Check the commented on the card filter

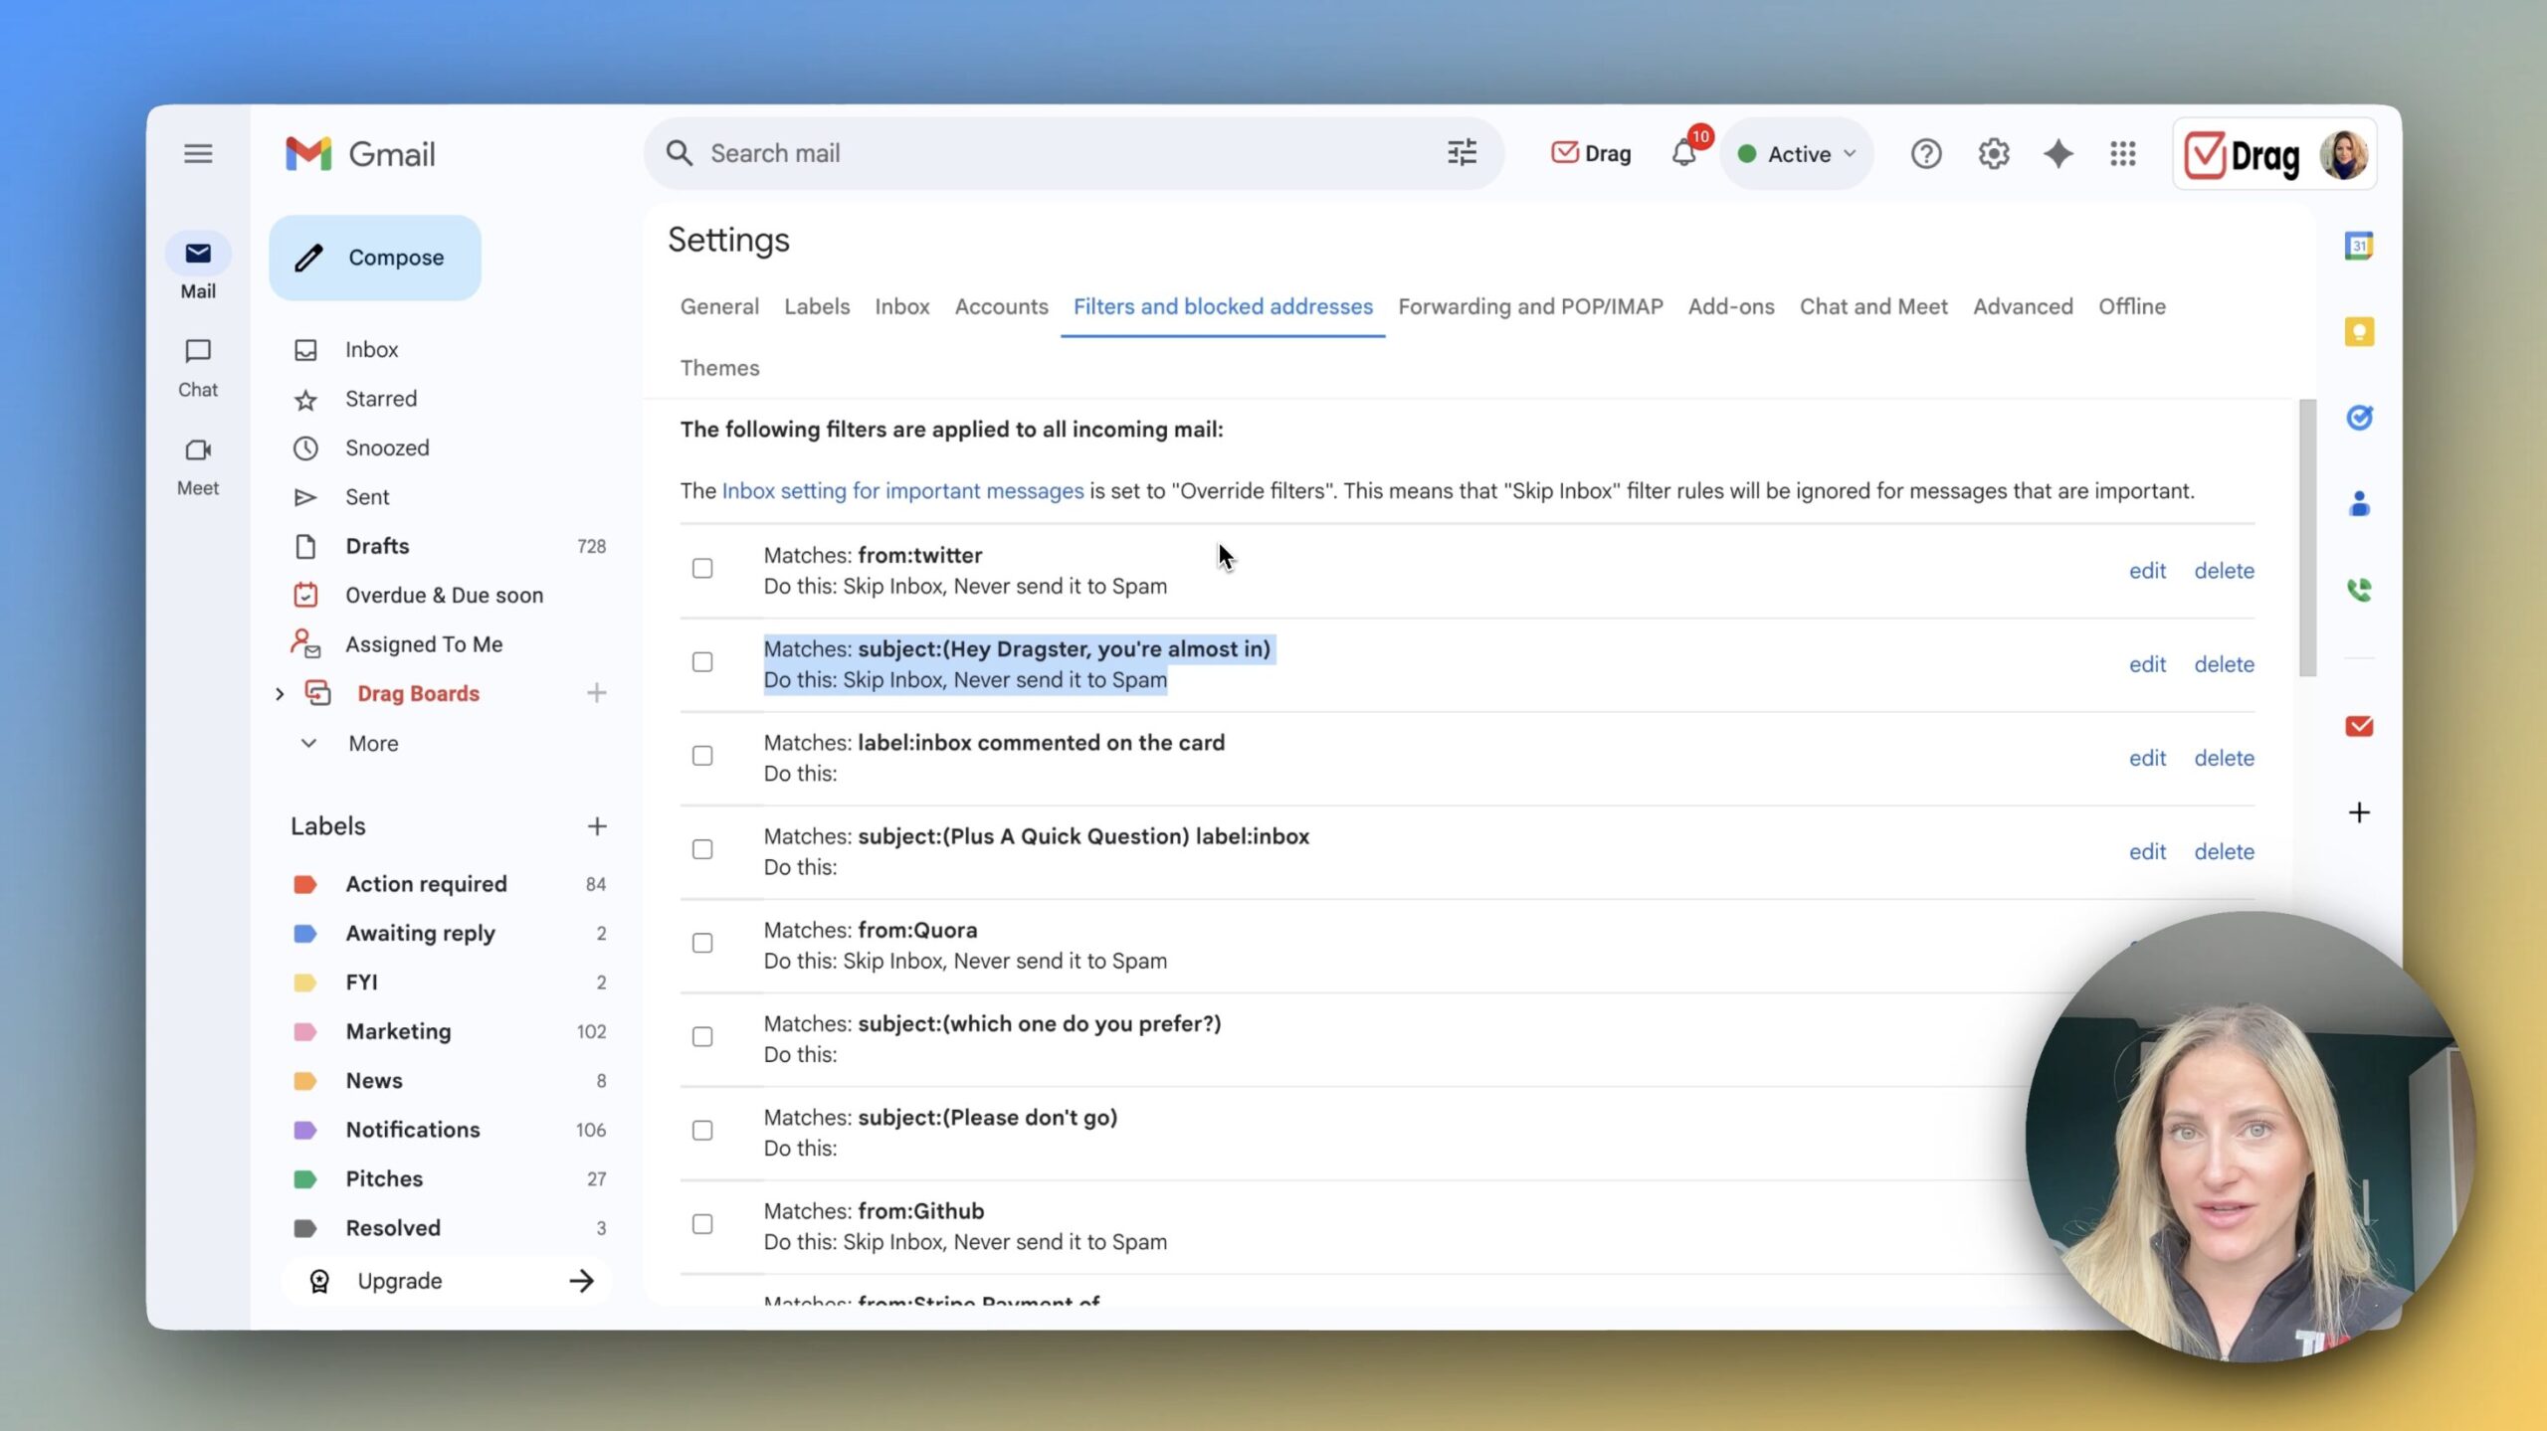[702, 756]
